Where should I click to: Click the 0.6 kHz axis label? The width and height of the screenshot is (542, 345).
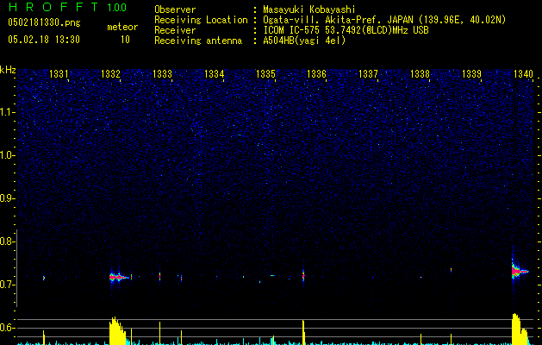tap(8, 328)
